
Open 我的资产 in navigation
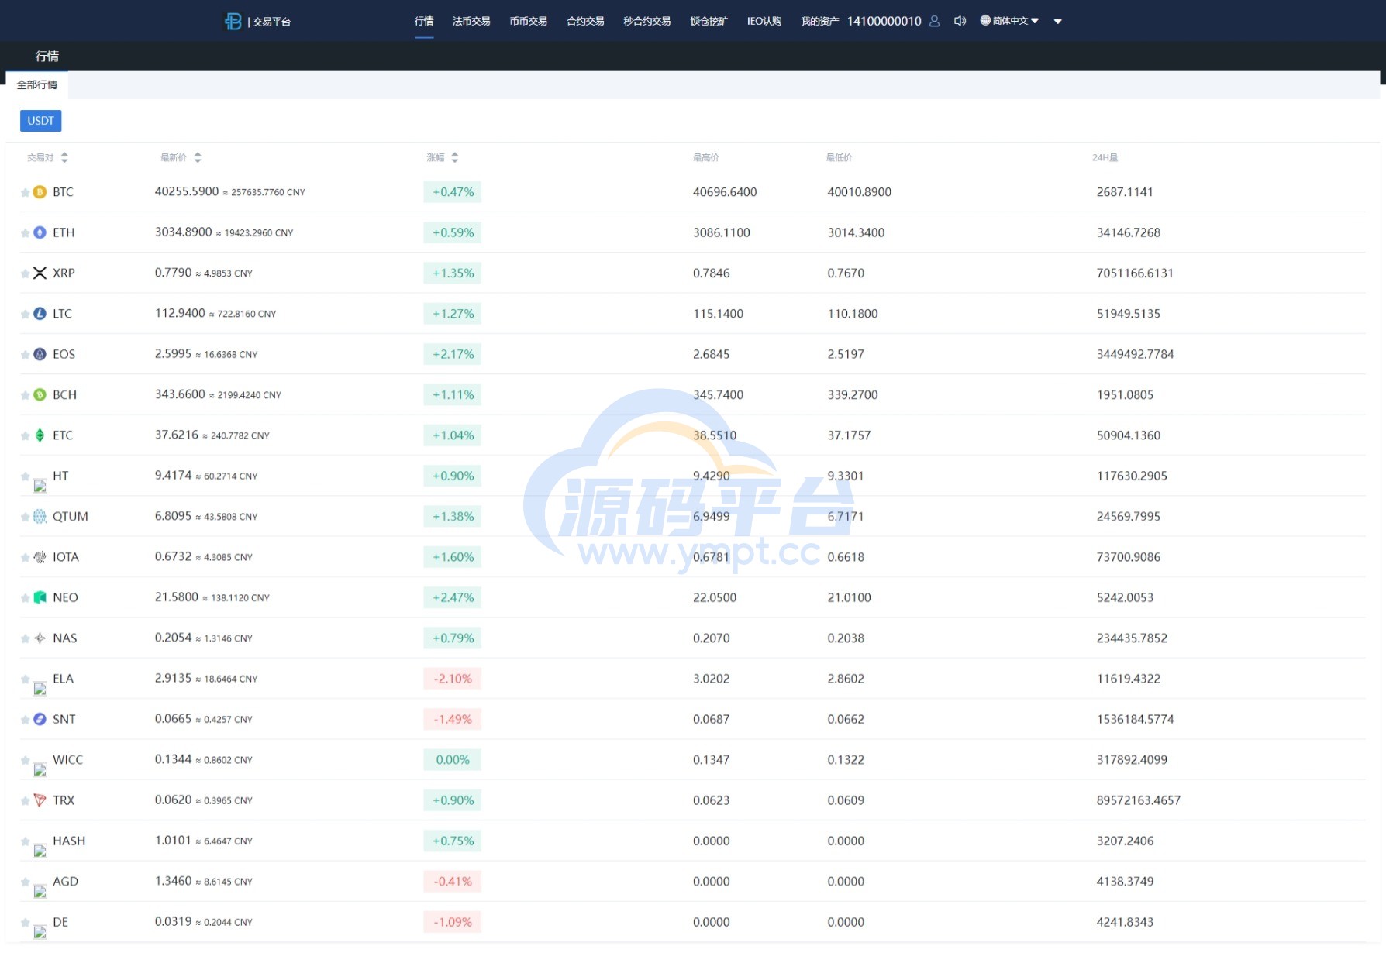tap(819, 21)
